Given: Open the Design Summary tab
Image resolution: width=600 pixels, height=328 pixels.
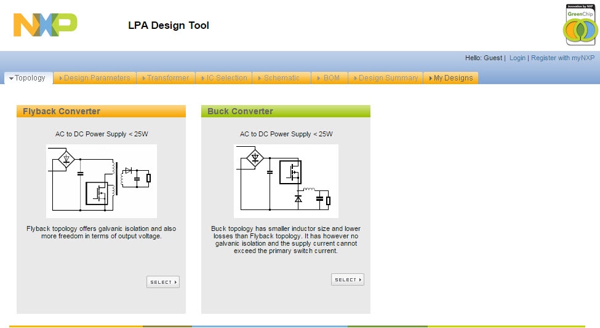Looking at the screenshot, I should pos(386,78).
